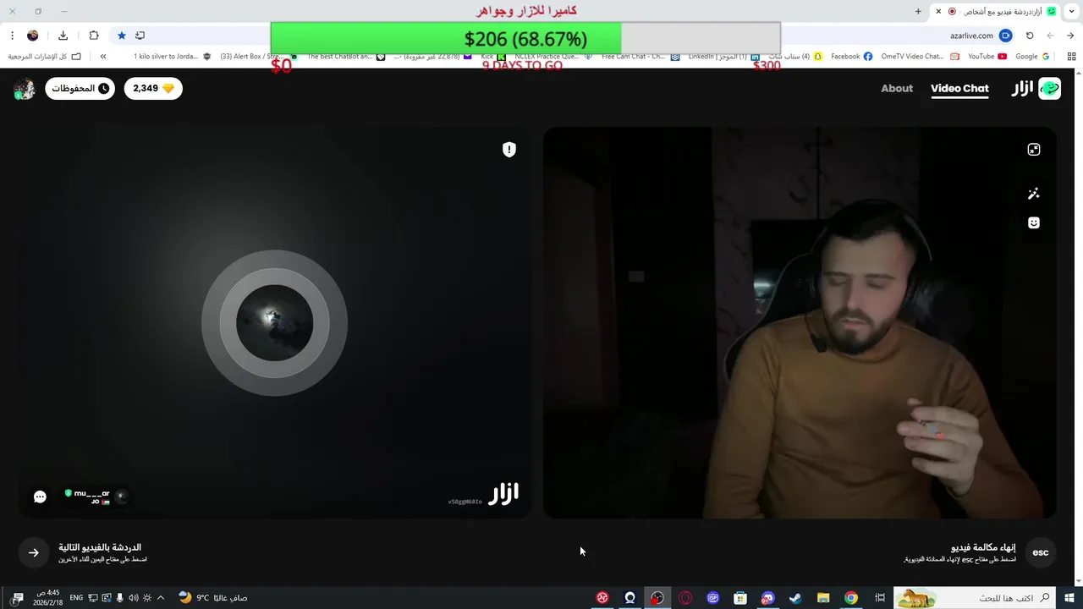The width and height of the screenshot is (1083, 609).
Task: Go back in browser history
Action: click(x=1070, y=36)
